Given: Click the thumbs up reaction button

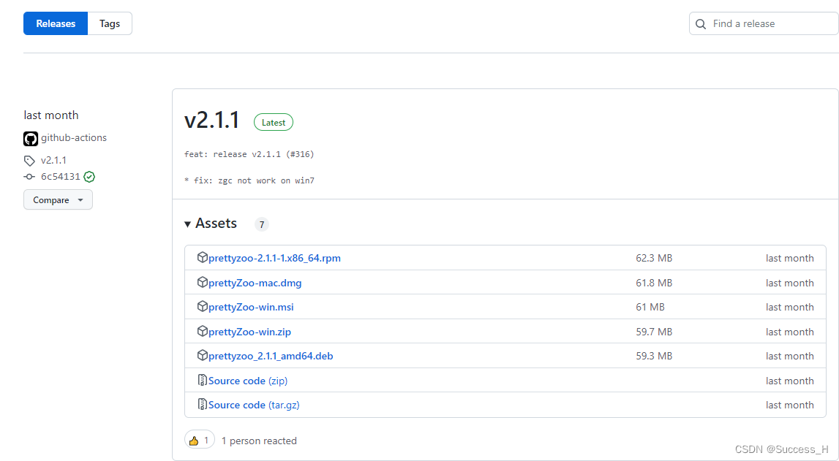Looking at the screenshot, I should click(x=199, y=440).
